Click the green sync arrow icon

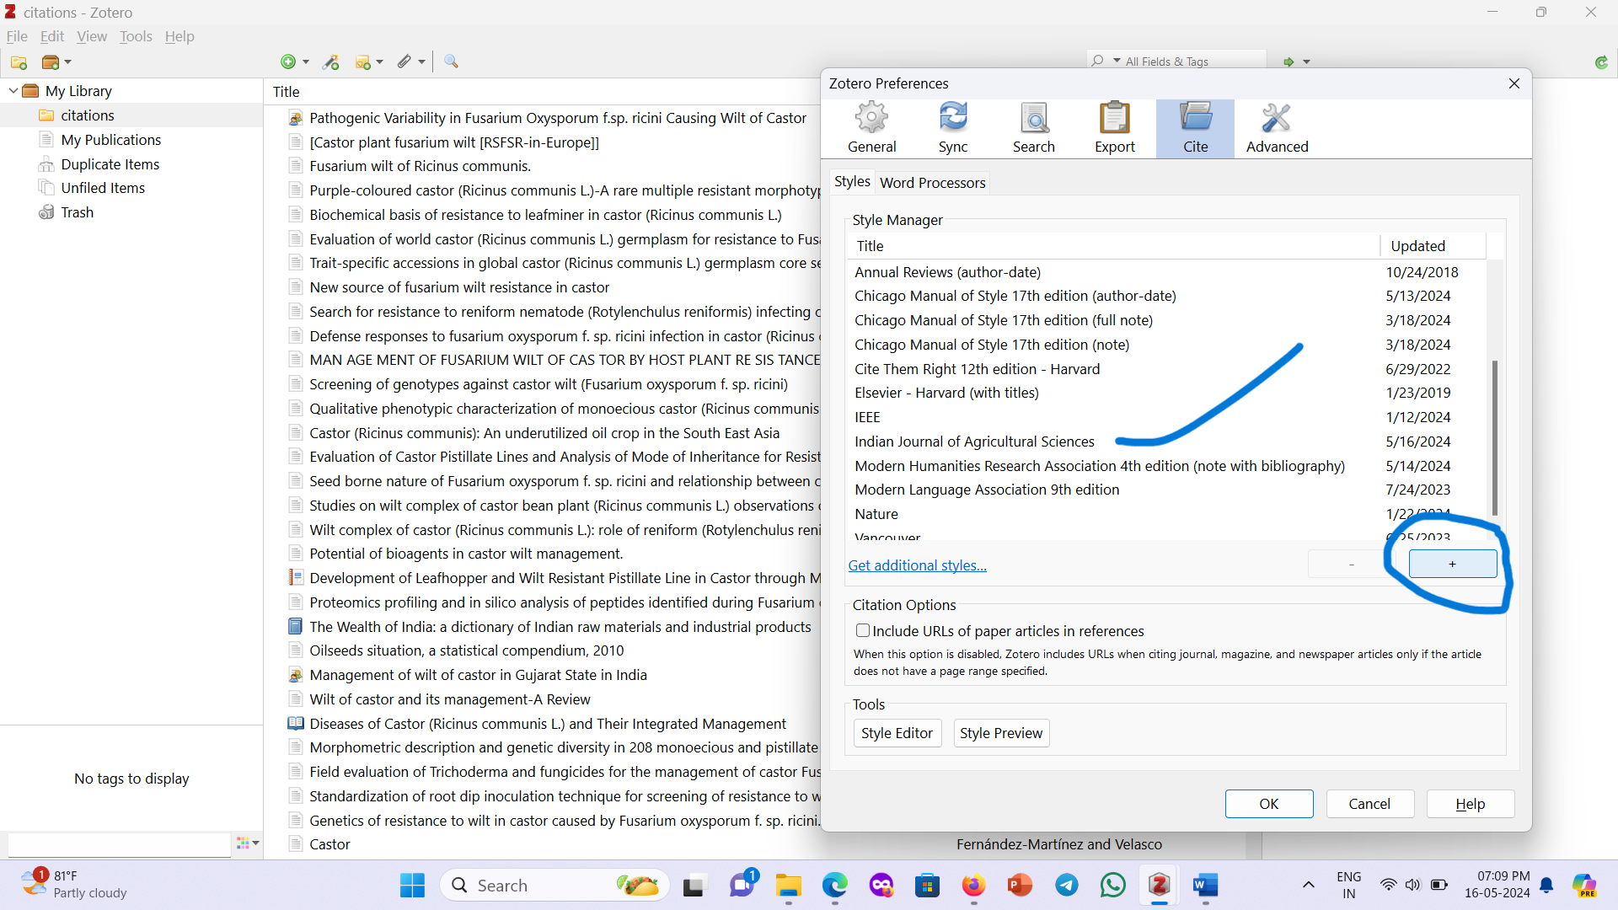pyautogui.click(x=1601, y=62)
